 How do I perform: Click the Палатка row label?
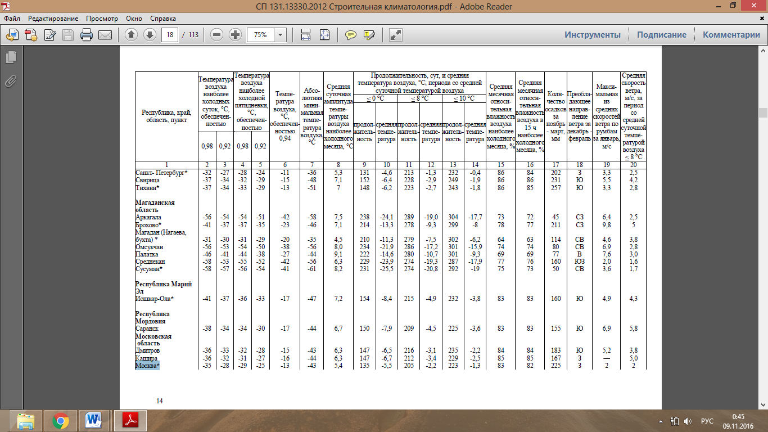click(x=147, y=254)
